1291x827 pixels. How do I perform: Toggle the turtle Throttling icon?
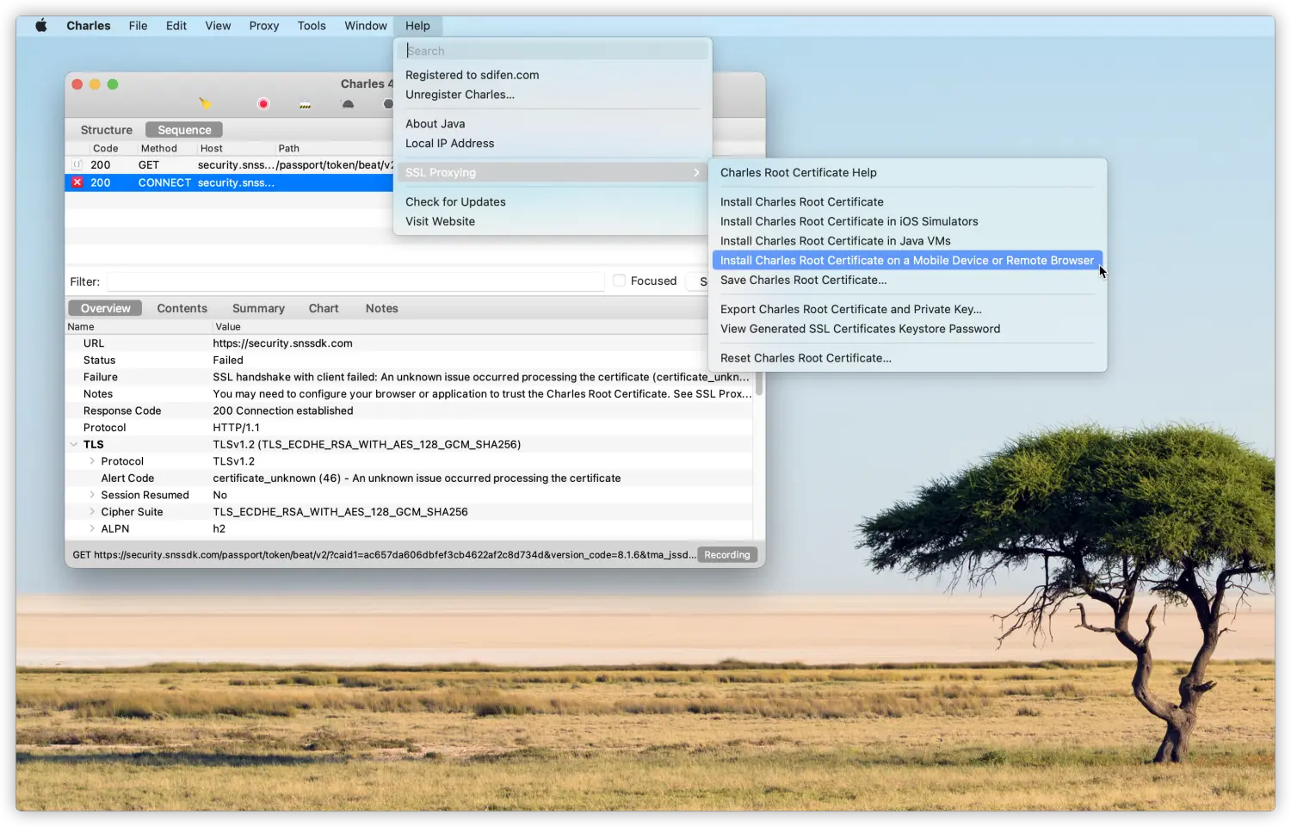click(348, 104)
